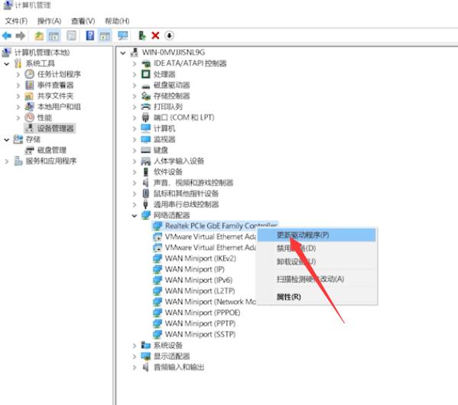The image size is (458, 405).
Task: Select WAN Miniport (SSTP) adapter
Action: 200,335
